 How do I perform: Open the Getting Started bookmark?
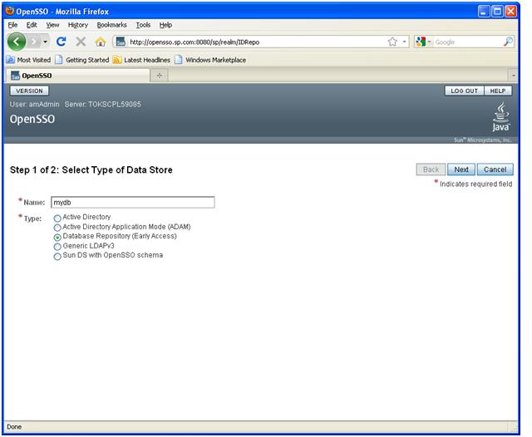click(82, 60)
